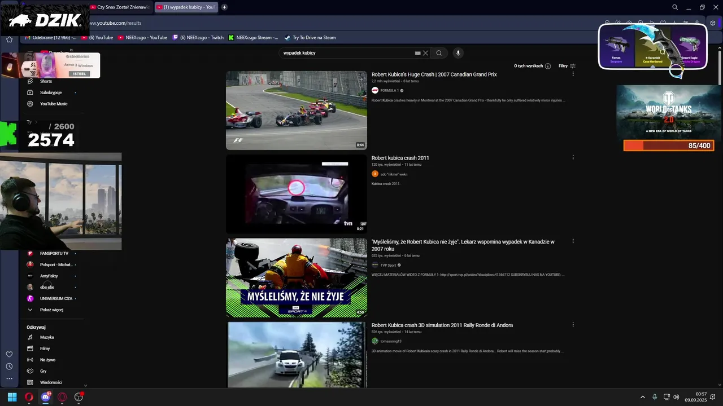723x406 pixels.
Task: Open '(6) NEEXcsgo - Twitch' bookmark
Action: tap(198, 37)
